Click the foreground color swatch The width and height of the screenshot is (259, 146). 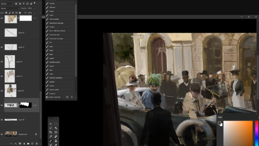[219, 123]
